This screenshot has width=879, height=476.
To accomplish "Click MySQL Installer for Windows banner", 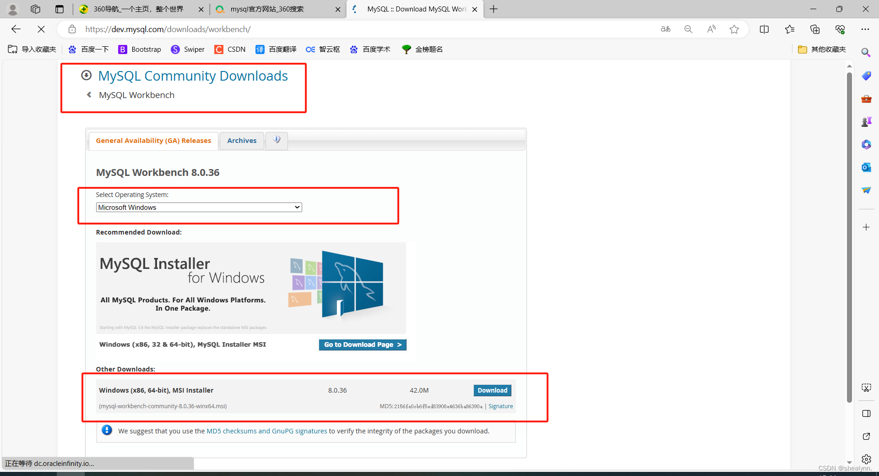I will [251, 288].
